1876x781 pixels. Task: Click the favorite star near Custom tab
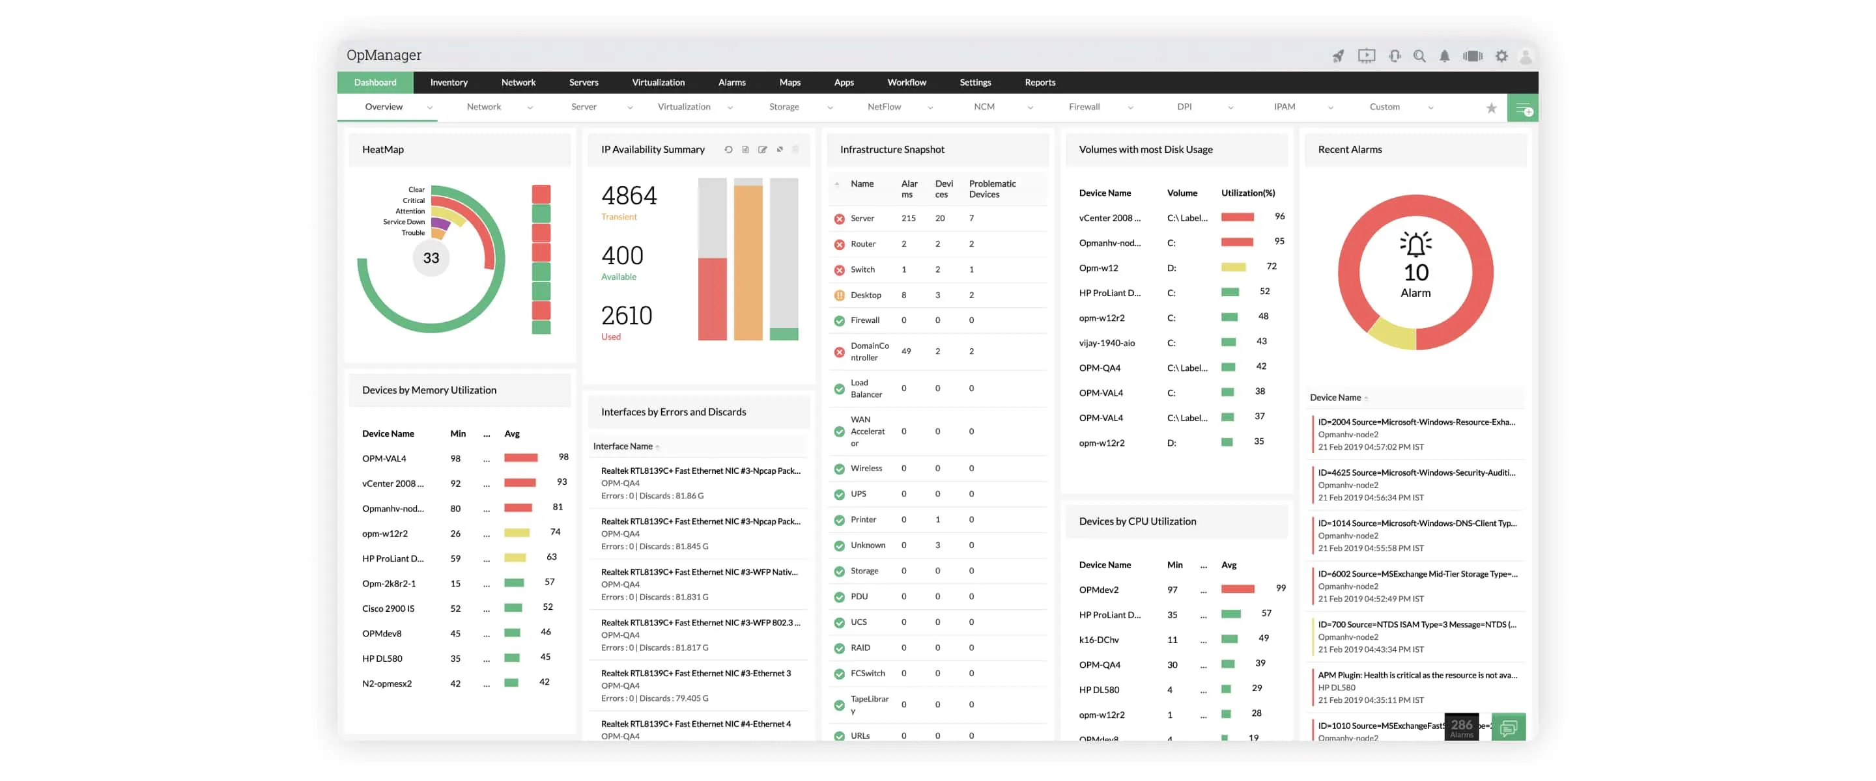[1492, 107]
